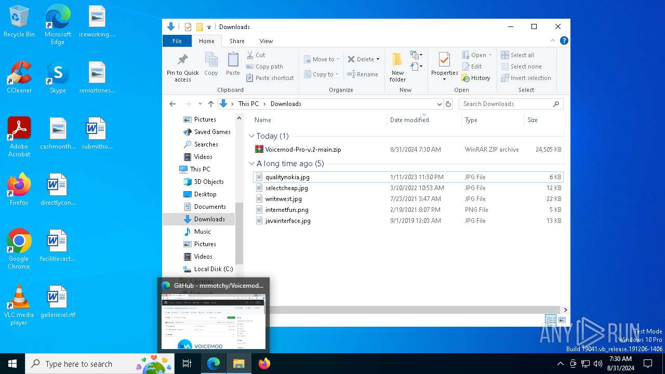Click the Refresh button in address bar
Screen dimensions: 665x374
[448, 104]
